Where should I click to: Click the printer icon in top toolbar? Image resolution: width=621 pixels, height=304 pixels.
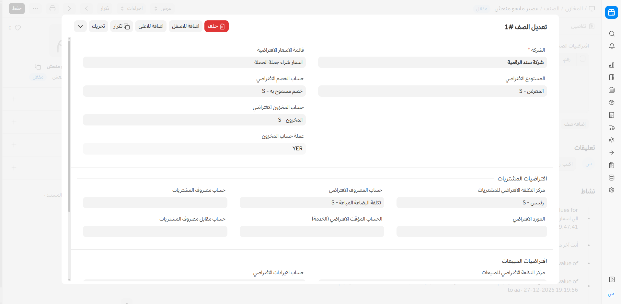click(x=52, y=8)
